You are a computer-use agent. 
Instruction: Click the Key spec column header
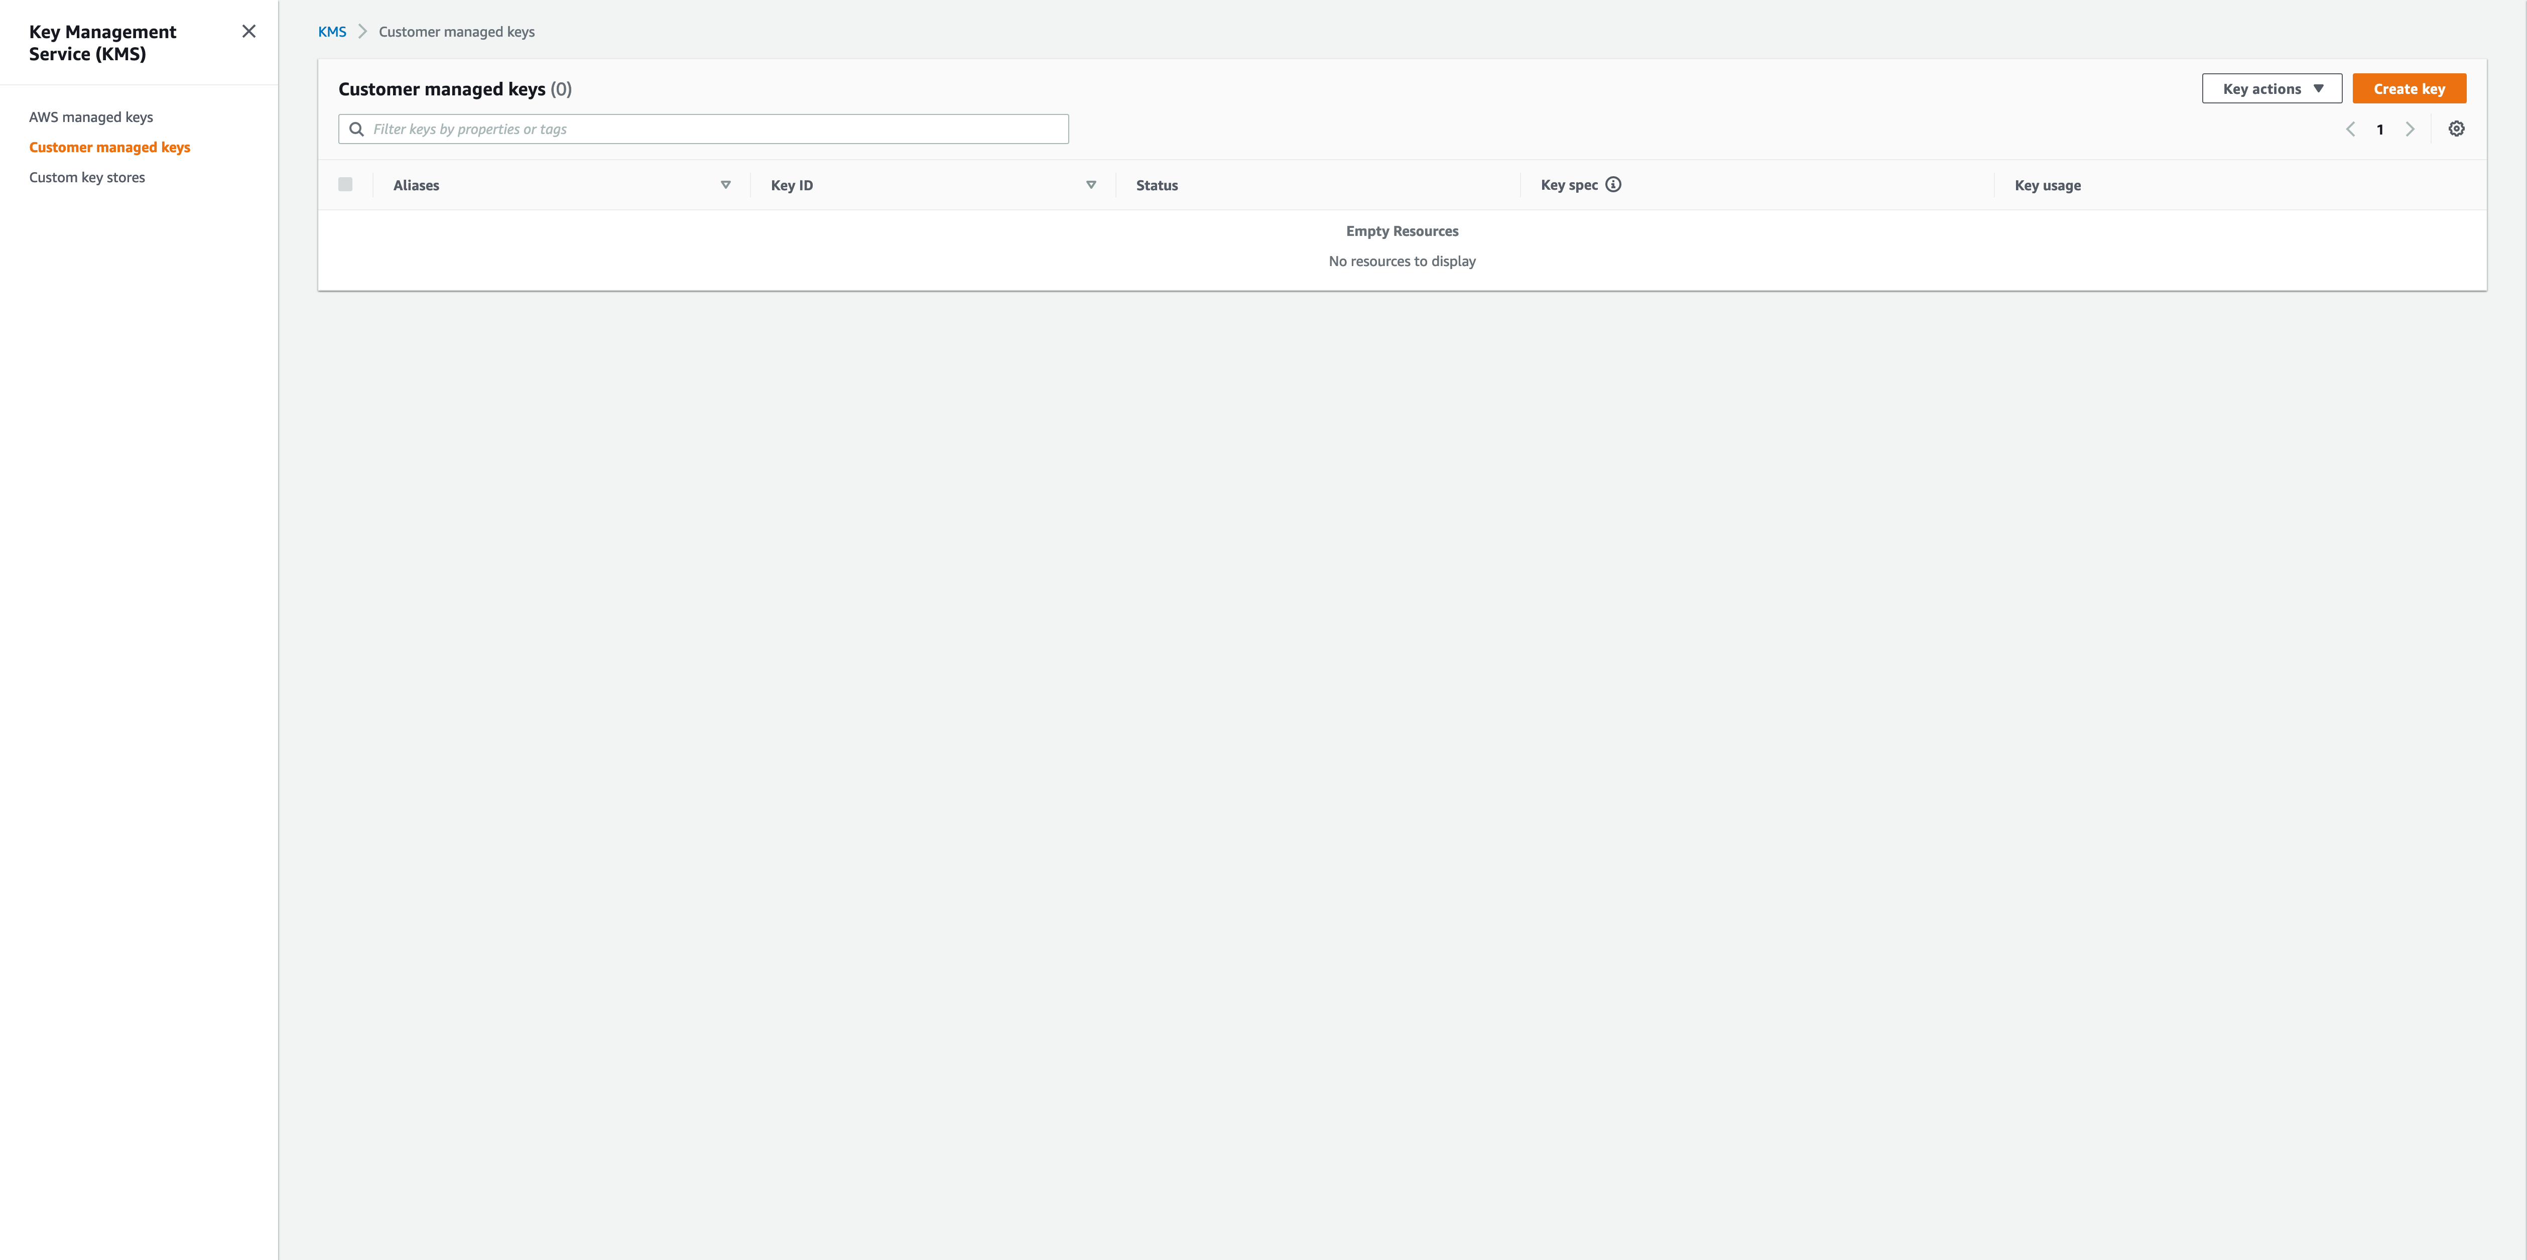click(x=1569, y=185)
